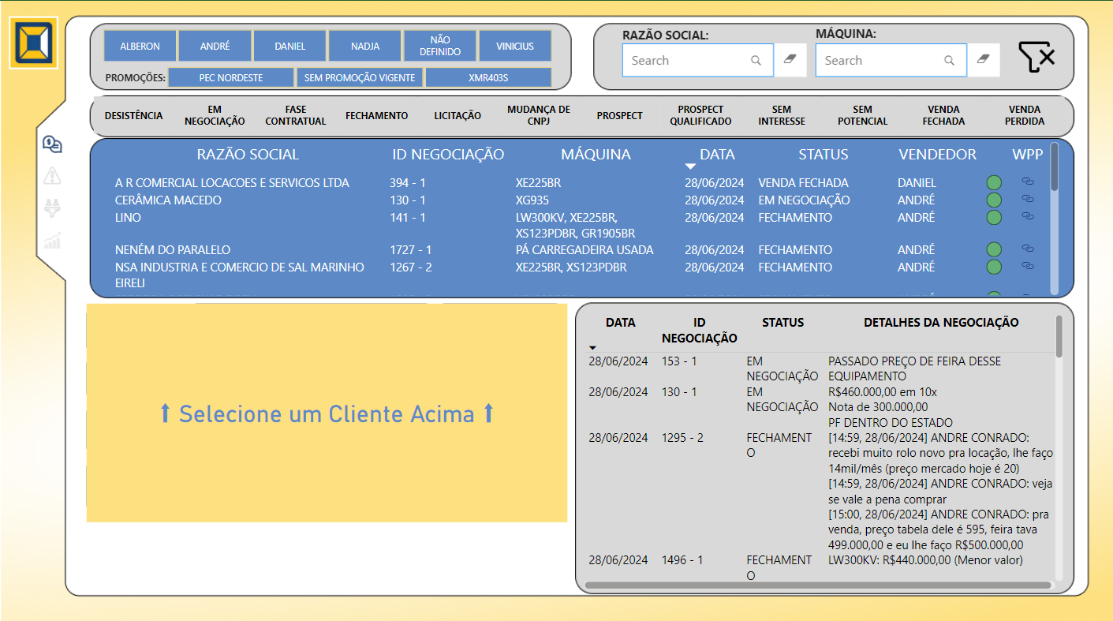Toggle the DANIEL seller filter

tap(289, 46)
